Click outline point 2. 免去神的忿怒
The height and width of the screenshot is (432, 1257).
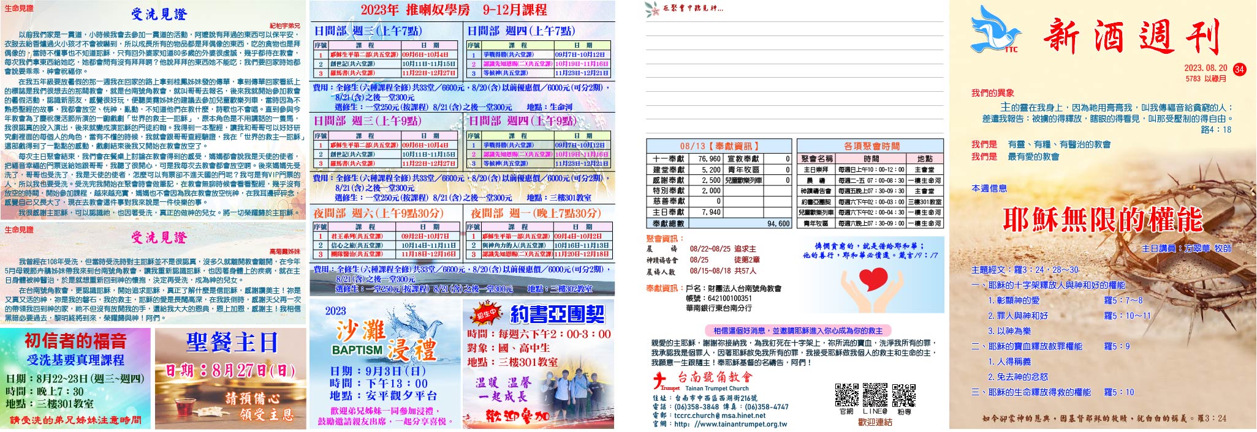[x=1017, y=377]
